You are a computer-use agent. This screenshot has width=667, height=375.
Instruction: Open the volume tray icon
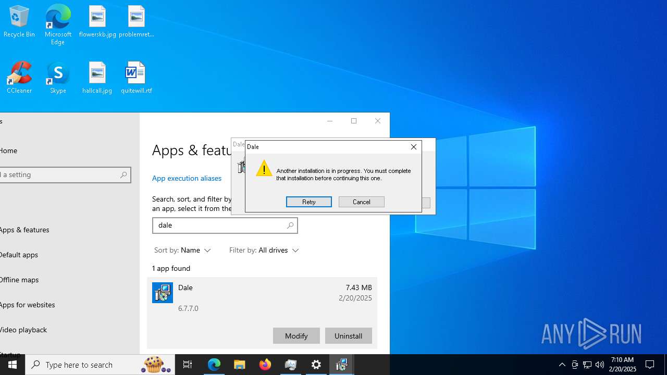click(x=600, y=365)
